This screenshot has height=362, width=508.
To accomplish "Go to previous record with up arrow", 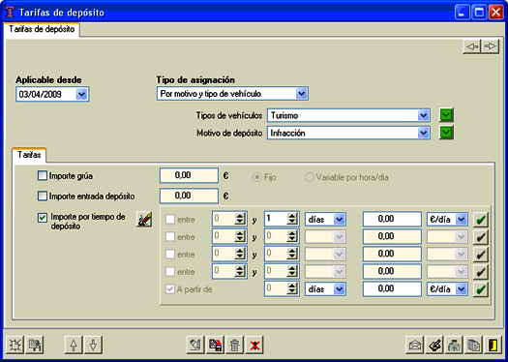I will (74, 346).
